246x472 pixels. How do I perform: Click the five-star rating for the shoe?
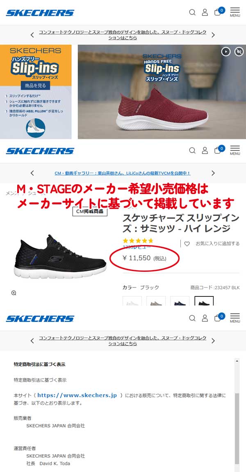138,241
